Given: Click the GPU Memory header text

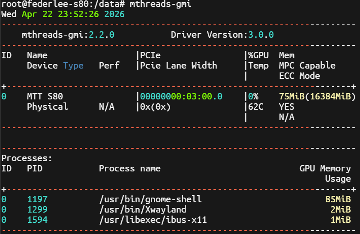Looking at the screenshot, I should coord(325,168).
